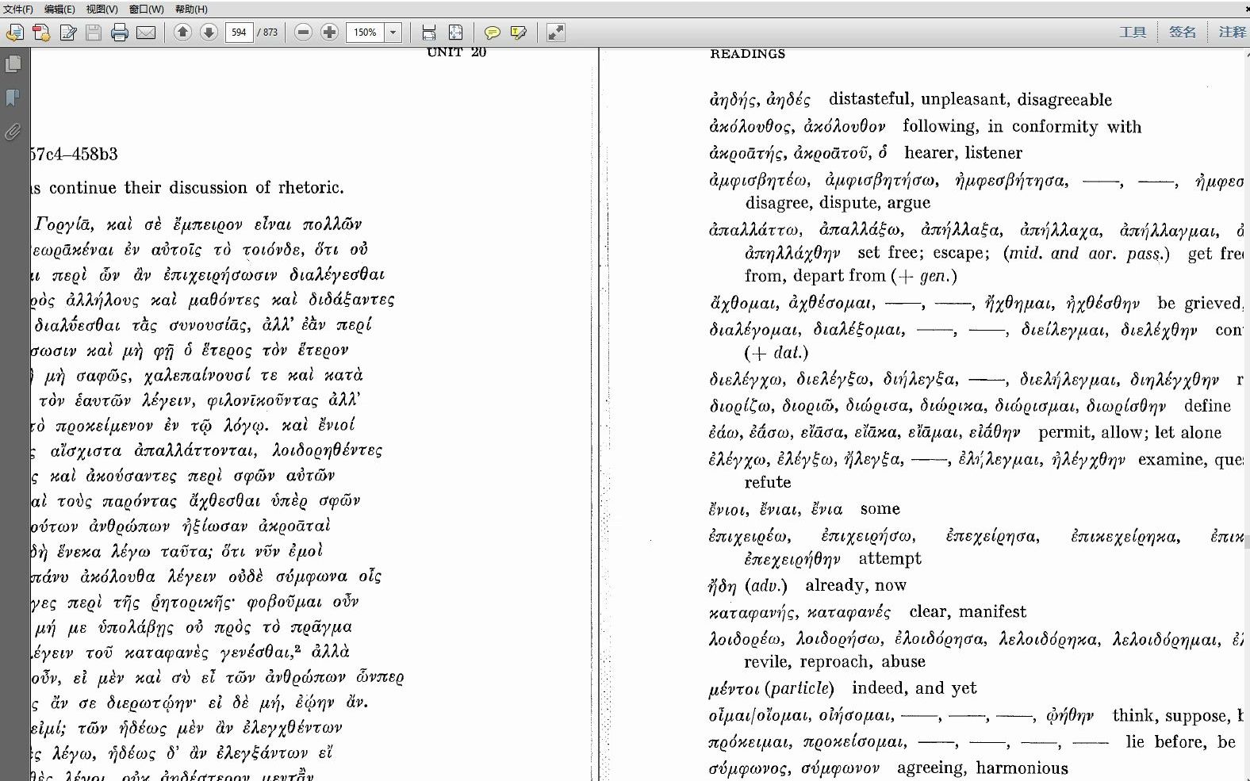Click the text 'agreeing, harmonious'
The image size is (1250, 781).
(x=982, y=768)
